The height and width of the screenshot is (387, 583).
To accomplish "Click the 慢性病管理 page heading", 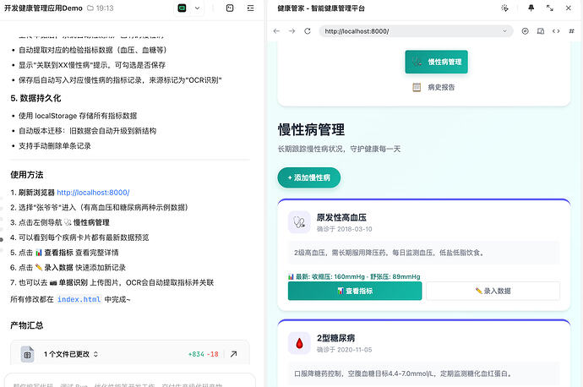I will point(311,130).
